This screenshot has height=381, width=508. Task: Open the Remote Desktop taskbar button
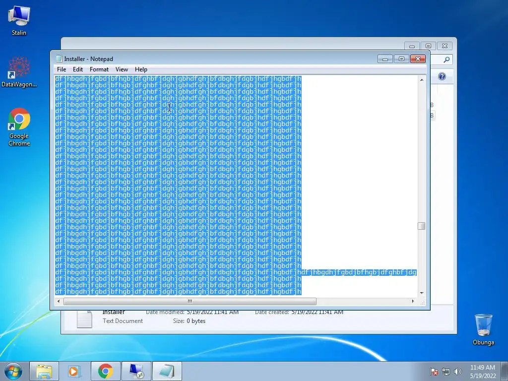pyautogui.click(x=136, y=371)
